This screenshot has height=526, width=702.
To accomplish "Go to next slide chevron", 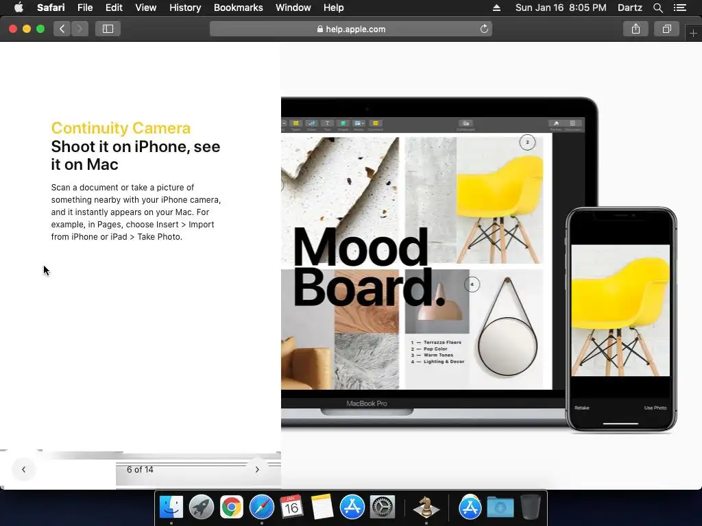I will pos(257,470).
